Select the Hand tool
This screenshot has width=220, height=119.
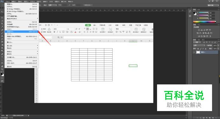2,66
